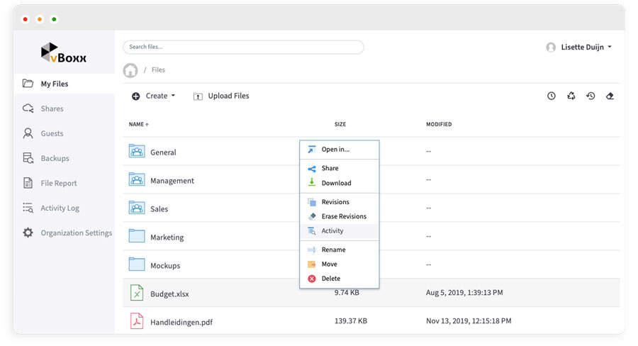Click the General folder name
The image size is (638, 346).
click(x=163, y=152)
